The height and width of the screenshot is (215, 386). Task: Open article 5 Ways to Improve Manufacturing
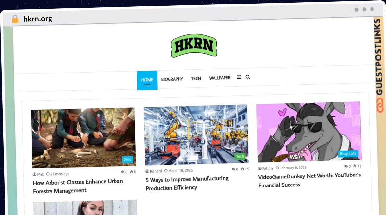[x=187, y=183]
